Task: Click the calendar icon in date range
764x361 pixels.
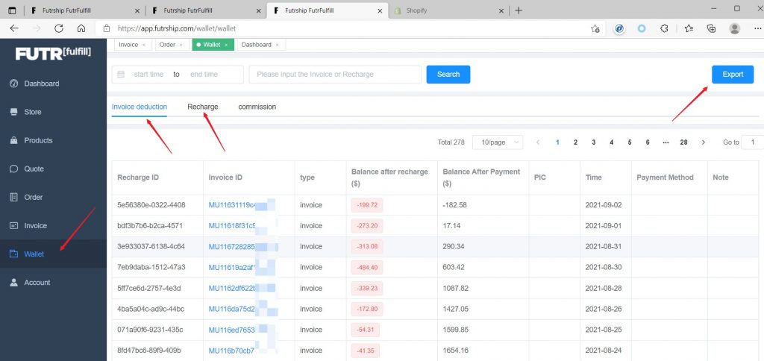Action: [x=121, y=75]
